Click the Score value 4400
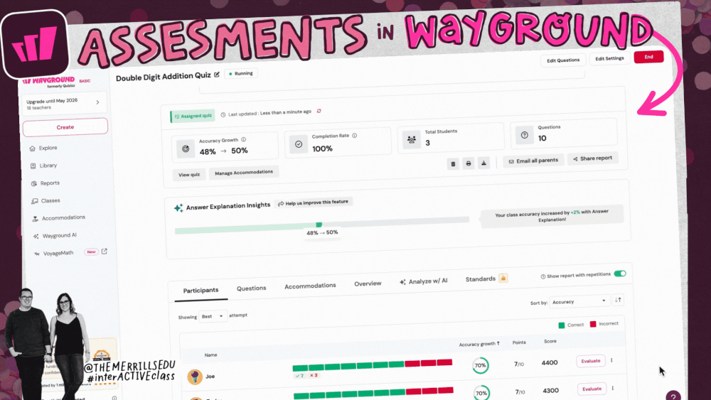Screen dimensions: 711x400 click(550, 362)
